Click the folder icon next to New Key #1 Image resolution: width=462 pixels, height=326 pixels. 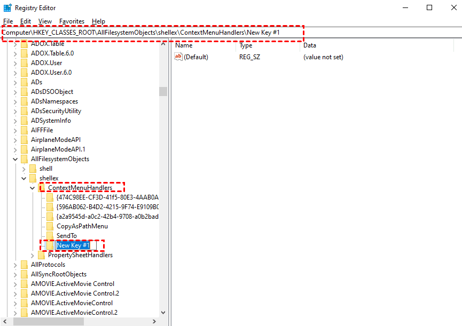(50, 245)
